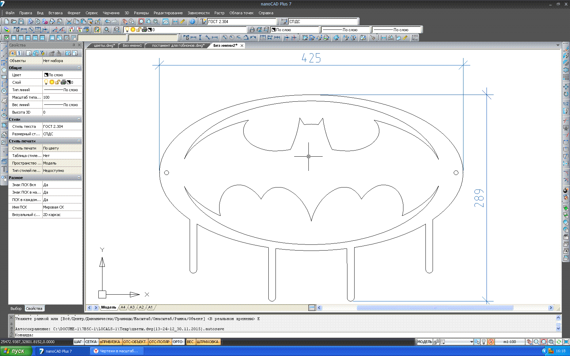
Task: Click the Linear dimension icon in third toolbar
Action: coord(193,38)
